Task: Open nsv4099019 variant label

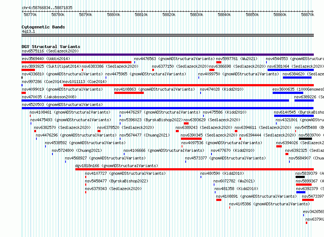Action: (62, 89)
